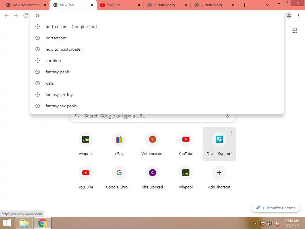Viewport: 305px width, 229px height.
Task: Open more actions for Driver Support shortcut
Action: [x=231, y=133]
